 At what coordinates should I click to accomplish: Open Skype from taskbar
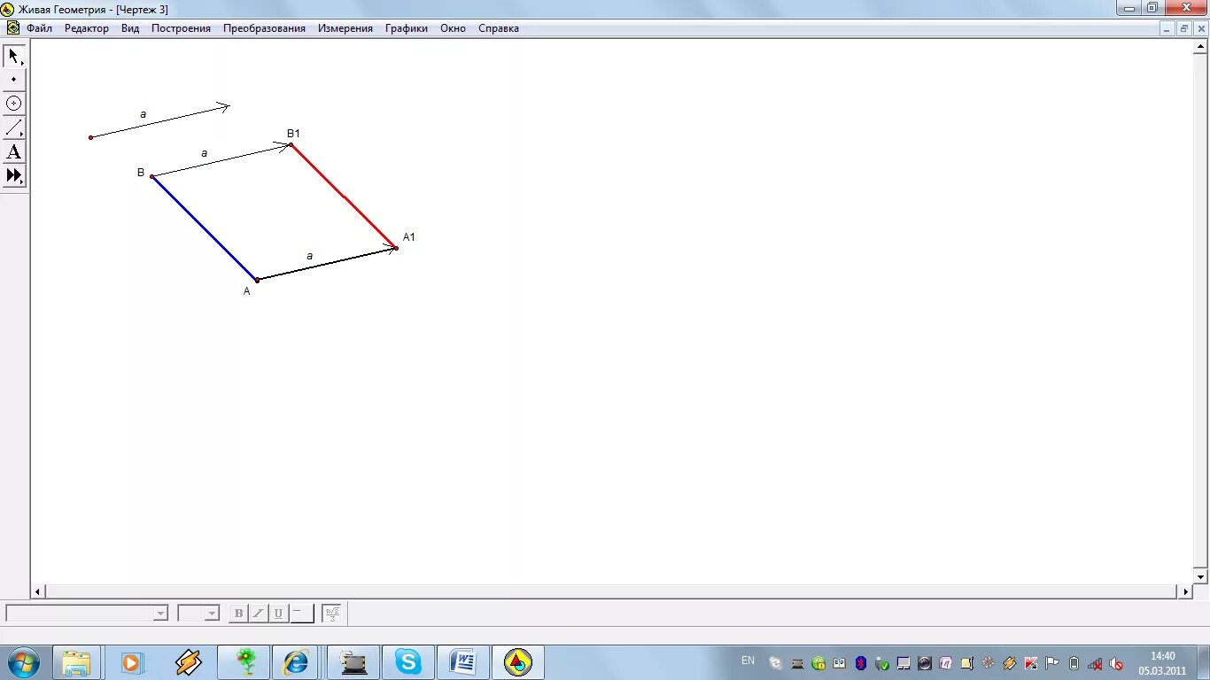(408, 662)
